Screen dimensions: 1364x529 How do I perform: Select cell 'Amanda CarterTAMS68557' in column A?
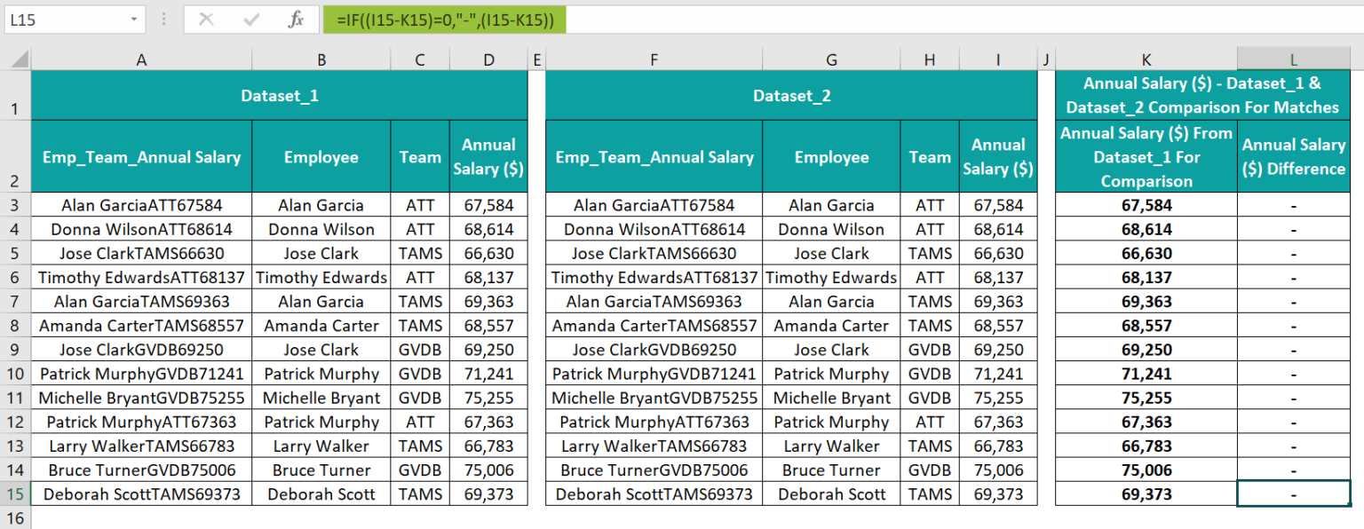[x=141, y=326]
